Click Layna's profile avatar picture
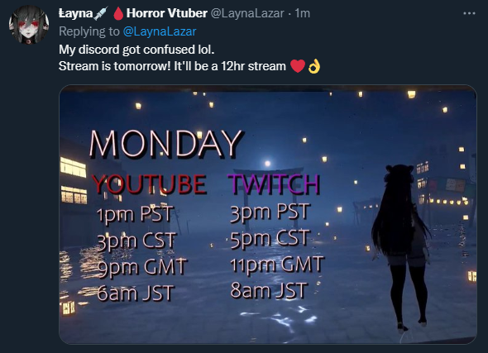Image resolution: width=488 pixels, height=353 pixels. click(x=29, y=25)
